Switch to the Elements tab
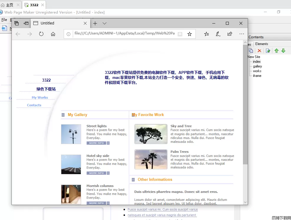Screen dimensions: 291x220 point(262,44)
